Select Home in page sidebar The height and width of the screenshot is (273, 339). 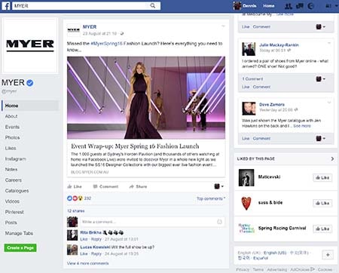[x=30, y=106]
